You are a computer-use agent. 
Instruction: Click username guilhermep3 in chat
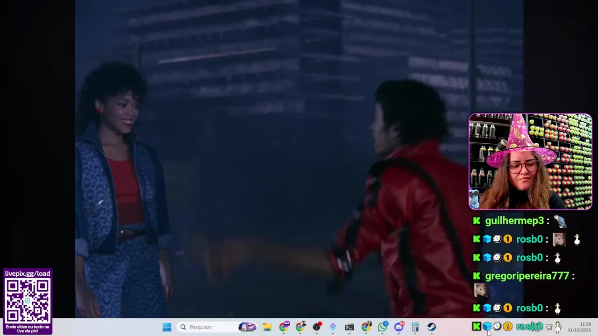(x=514, y=221)
